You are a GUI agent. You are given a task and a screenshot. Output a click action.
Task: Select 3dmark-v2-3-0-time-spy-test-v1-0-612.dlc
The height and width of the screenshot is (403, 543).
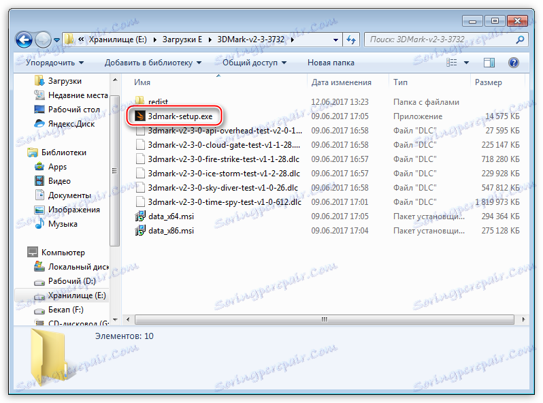point(218,202)
